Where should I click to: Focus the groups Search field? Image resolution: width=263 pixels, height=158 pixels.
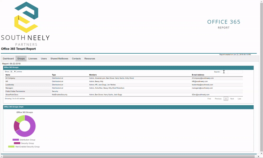(232, 72)
